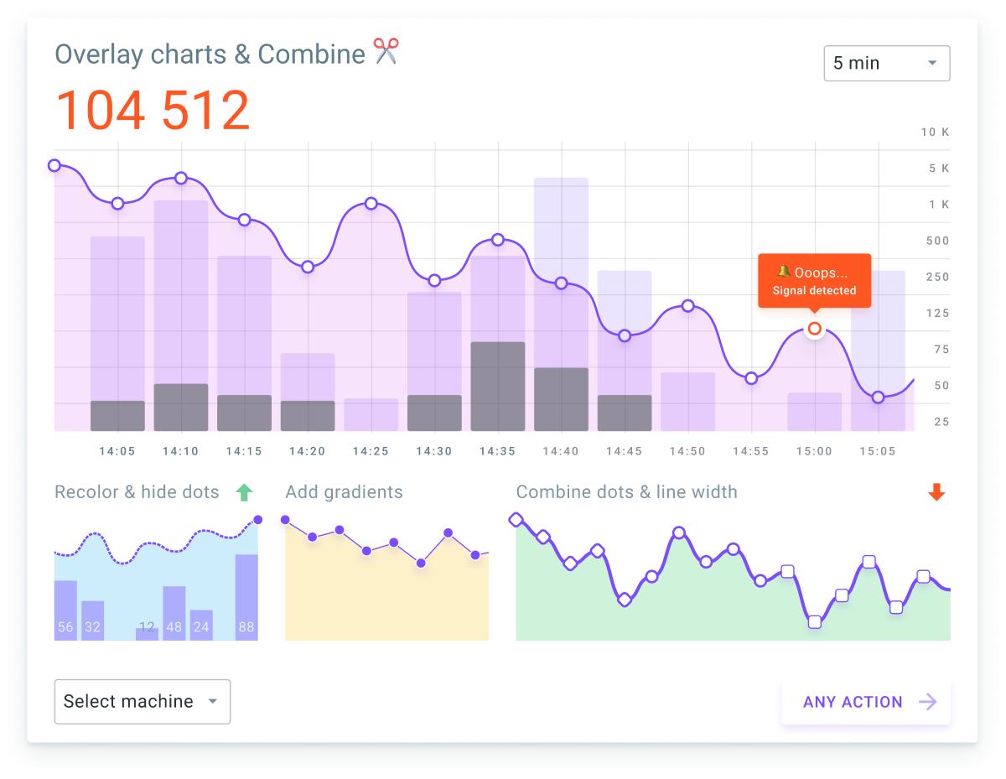This screenshot has height=779, width=1006.
Task: Click the ANY ACTION button
Action: 865,702
